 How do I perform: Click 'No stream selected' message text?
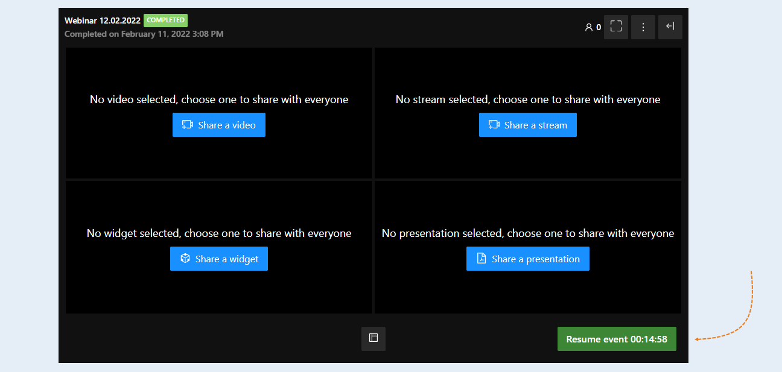click(x=528, y=99)
